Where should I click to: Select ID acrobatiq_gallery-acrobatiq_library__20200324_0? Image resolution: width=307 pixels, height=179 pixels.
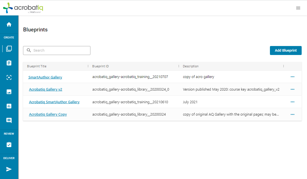pyautogui.click(x=131, y=89)
